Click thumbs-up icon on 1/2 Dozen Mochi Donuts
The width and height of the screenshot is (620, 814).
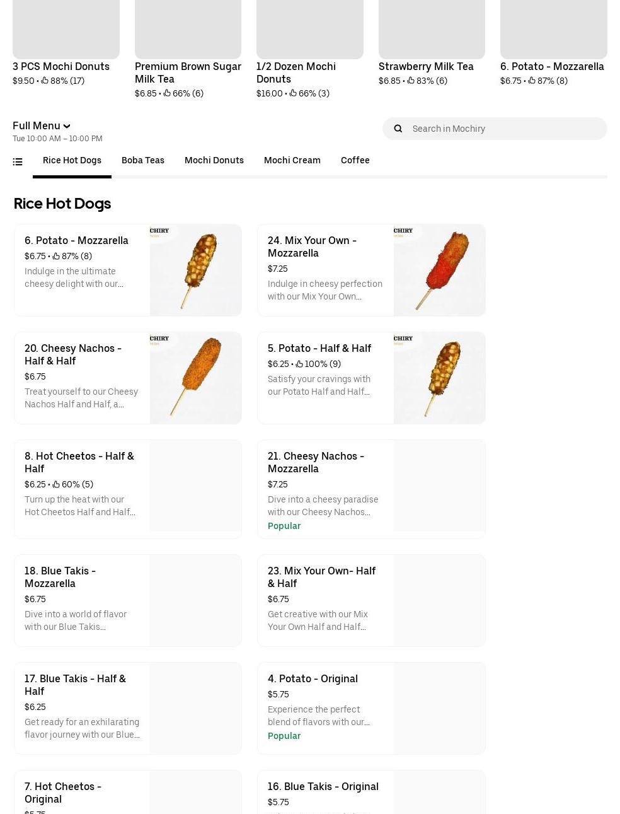(293, 93)
